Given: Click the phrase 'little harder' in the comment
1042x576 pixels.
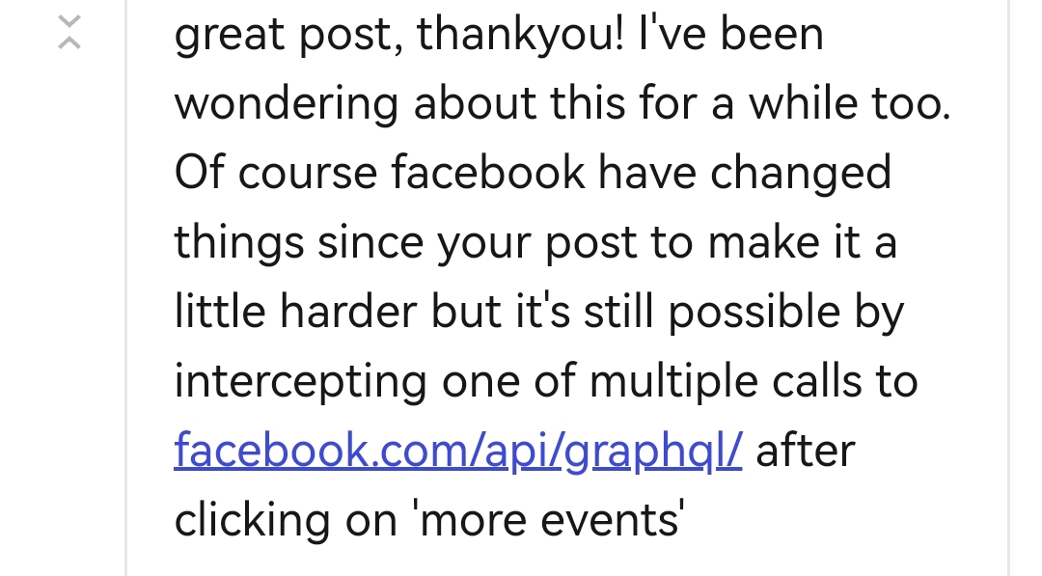Looking at the screenshot, I should click(x=296, y=311).
